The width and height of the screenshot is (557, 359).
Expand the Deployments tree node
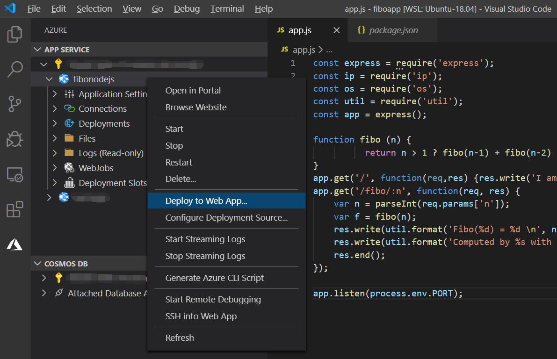(55, 124)
